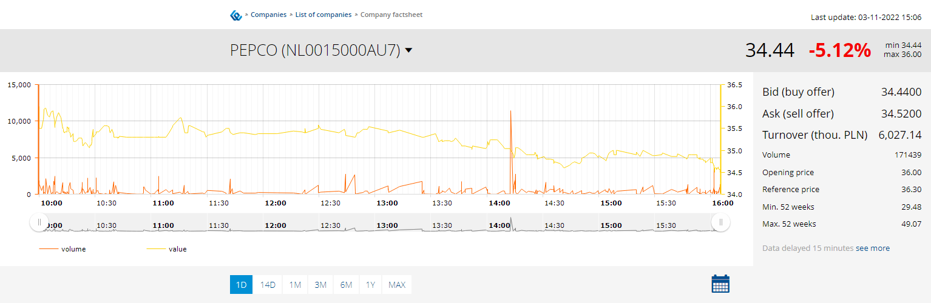Go to List of companies breadcrumb
Viewport: 931px width, 303px height.
tap(323, 15)
